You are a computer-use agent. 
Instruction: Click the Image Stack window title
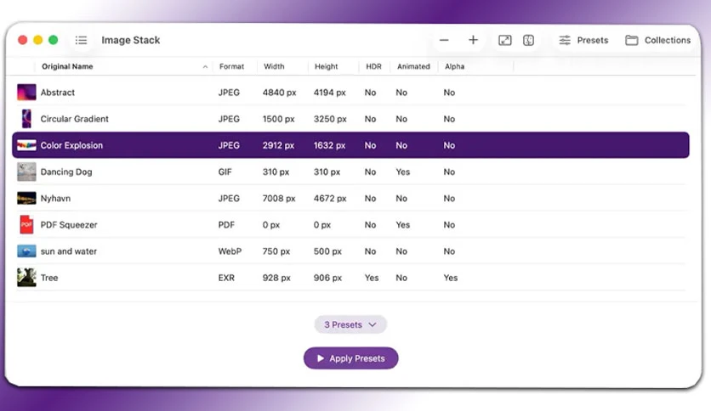tap(131, 40)
